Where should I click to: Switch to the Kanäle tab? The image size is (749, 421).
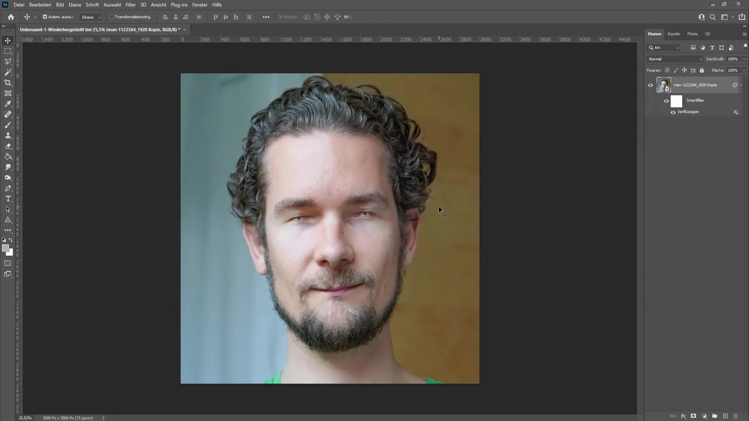674,34
